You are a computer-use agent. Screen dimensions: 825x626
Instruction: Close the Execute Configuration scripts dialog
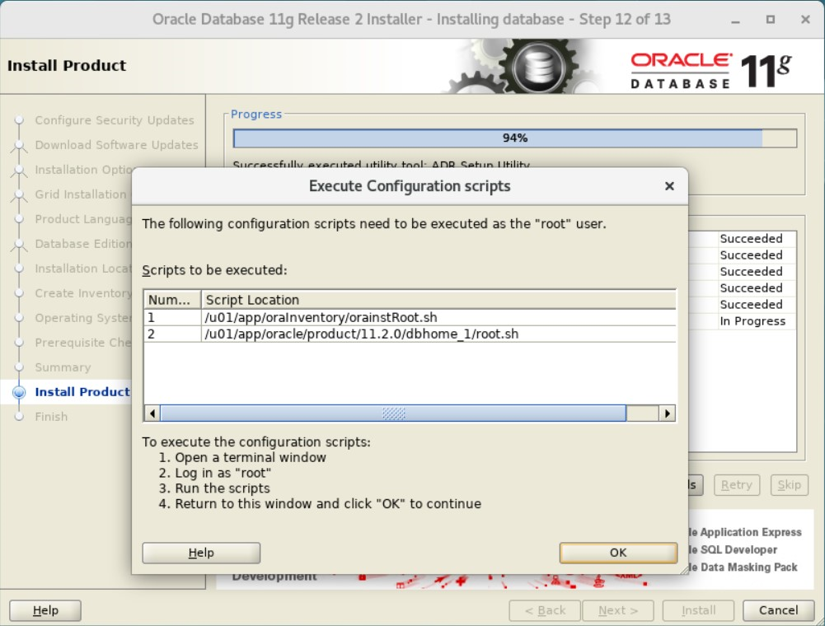click(669, 185)
